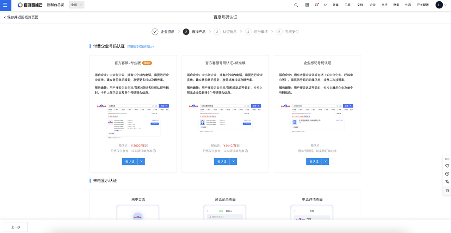Open the 财务 menu

coord(396,5)
